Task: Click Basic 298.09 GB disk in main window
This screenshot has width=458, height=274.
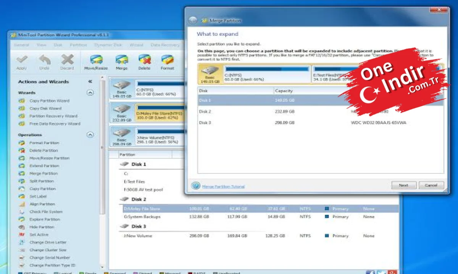Action: pyautogui.click(x=122, y=136)
